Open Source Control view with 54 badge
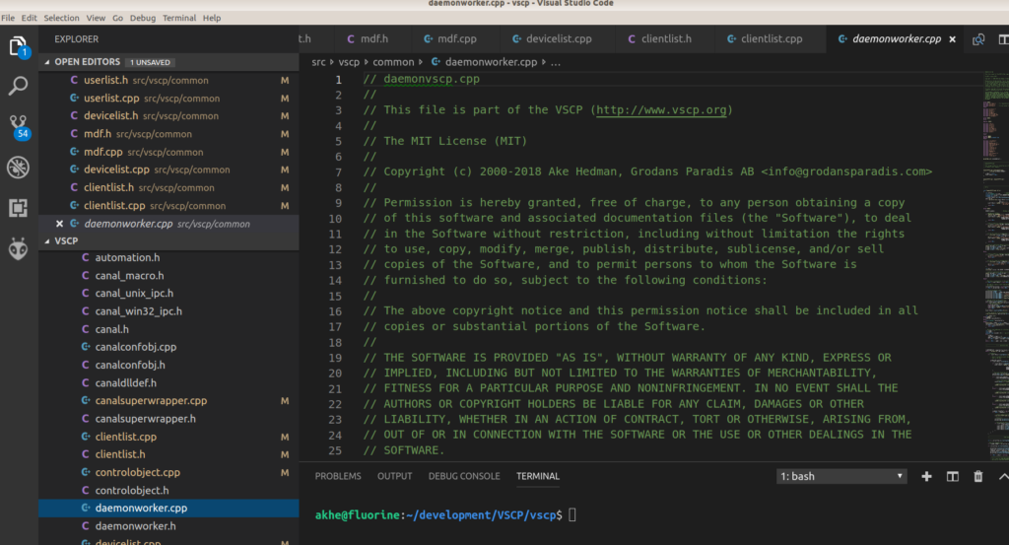Screen dimensions: 1009x545 click(18, 126)
